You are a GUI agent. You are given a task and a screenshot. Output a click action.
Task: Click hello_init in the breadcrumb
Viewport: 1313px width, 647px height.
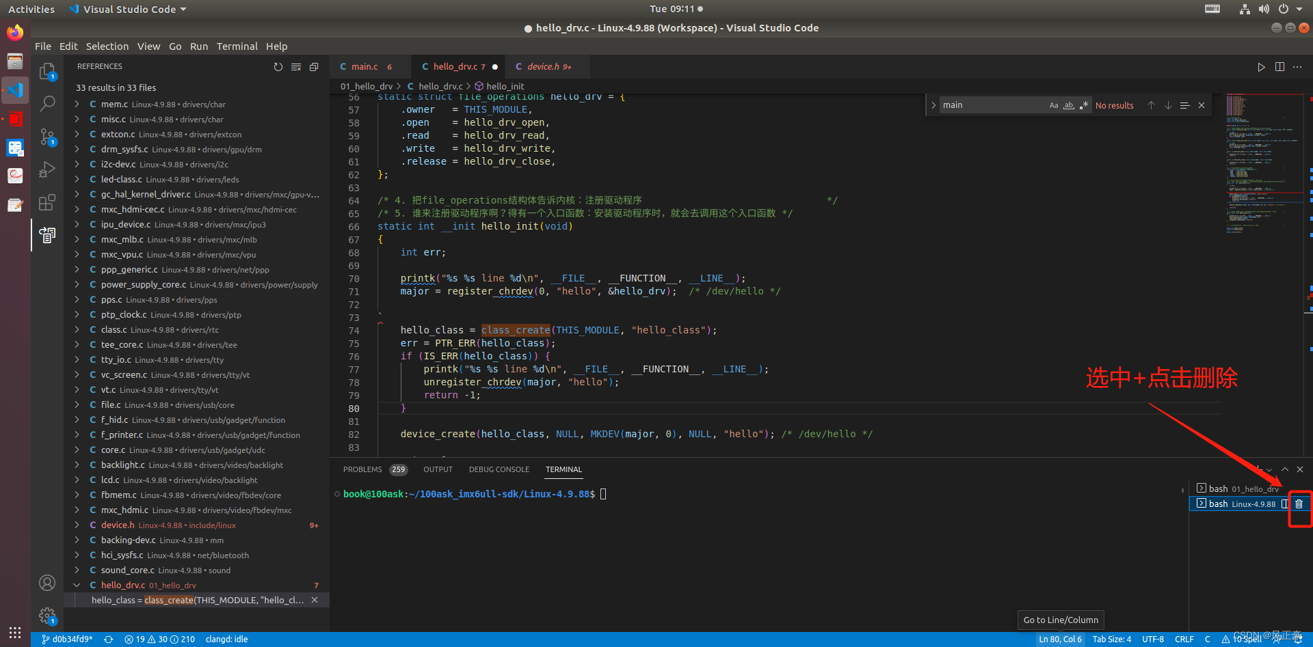click(x=499, y=86)
